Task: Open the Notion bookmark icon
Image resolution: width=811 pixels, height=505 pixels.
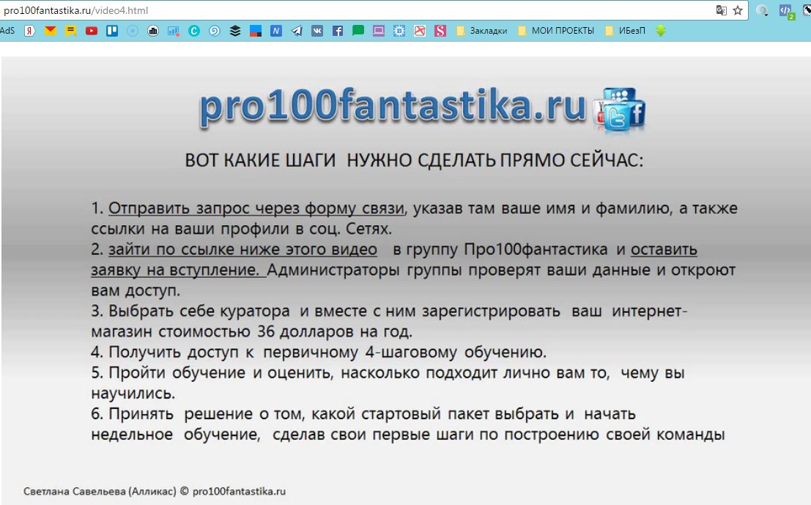Action: tap(275, 31)
